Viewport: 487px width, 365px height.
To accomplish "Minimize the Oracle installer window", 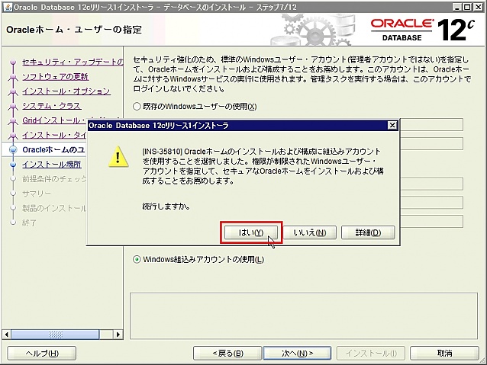I will 456,7.
